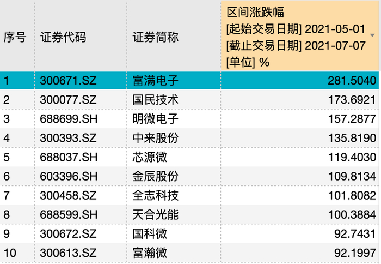Select the value 173.6921
This screenshot has width=381, height=264.
coord(352,100)
